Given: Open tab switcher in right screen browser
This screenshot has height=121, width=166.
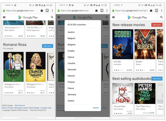Looking at the screenshot, I should click(157, 10).
